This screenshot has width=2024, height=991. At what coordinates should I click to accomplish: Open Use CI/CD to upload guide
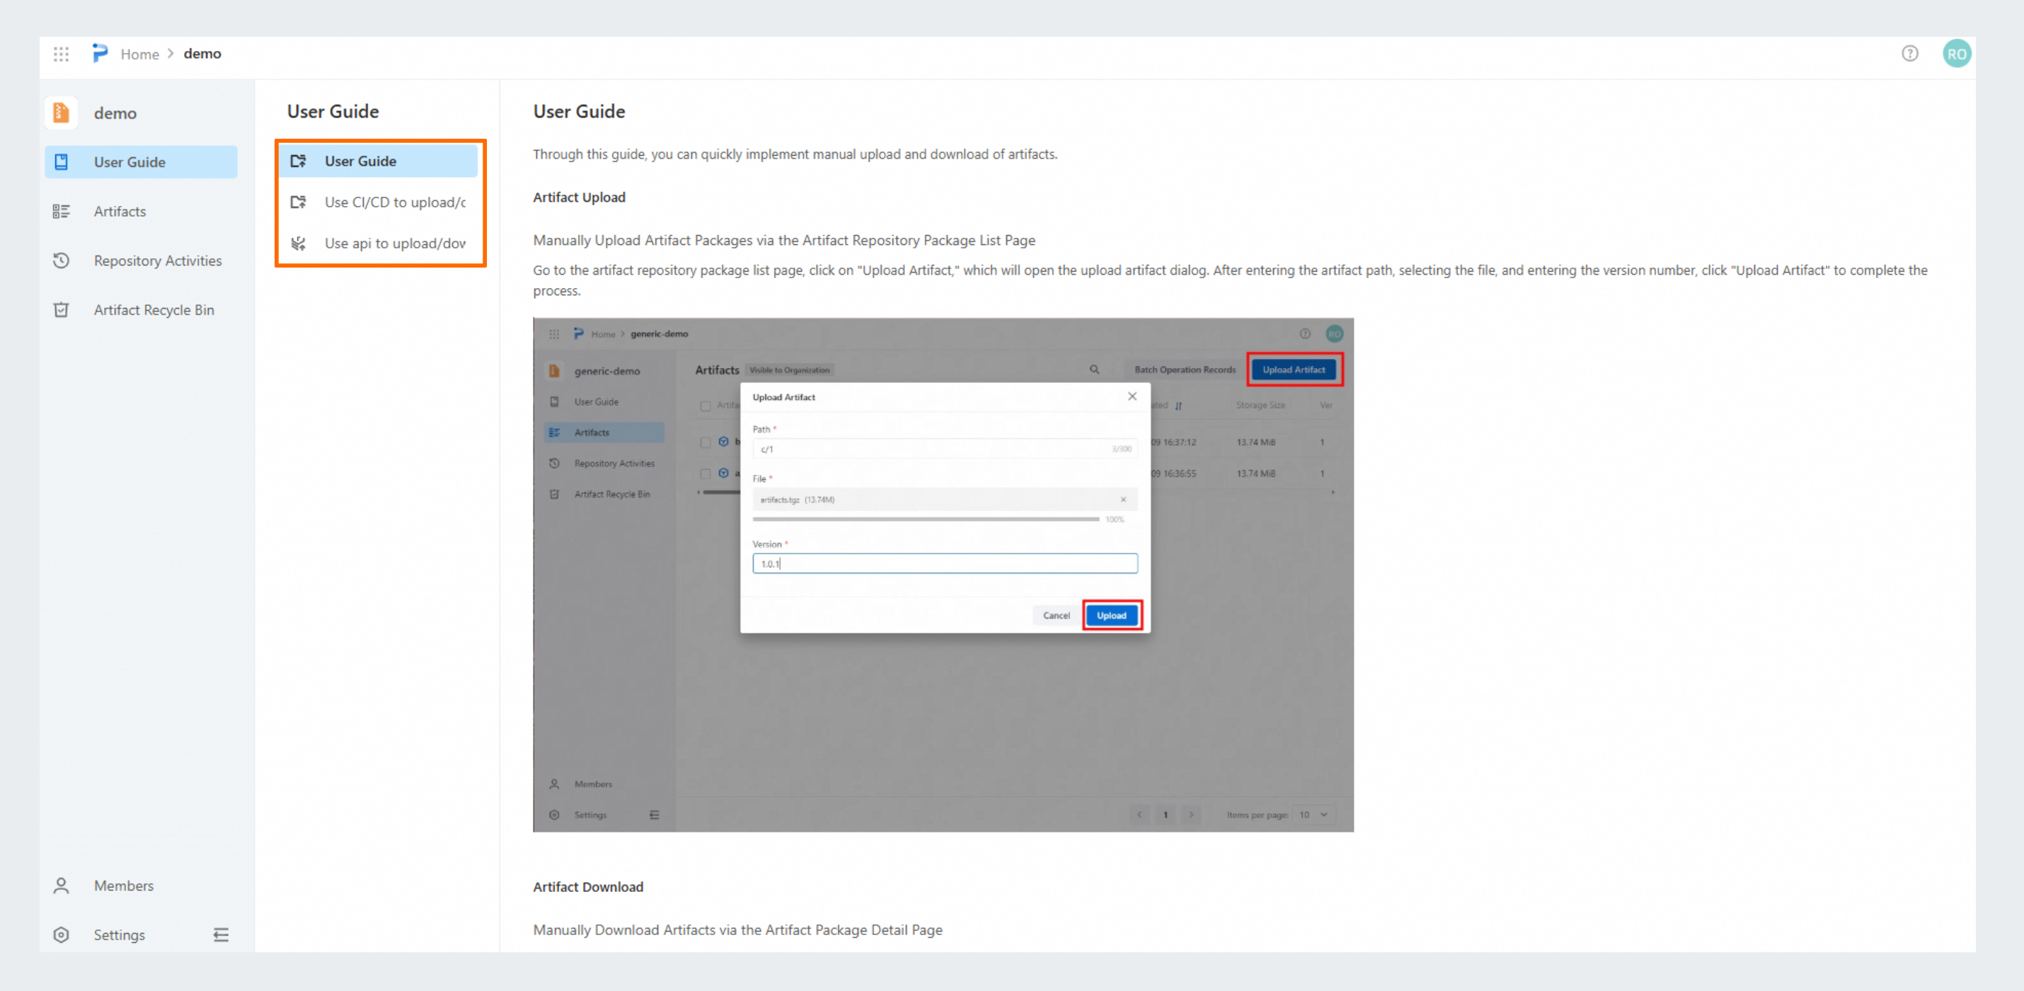(x=394, y=202)
